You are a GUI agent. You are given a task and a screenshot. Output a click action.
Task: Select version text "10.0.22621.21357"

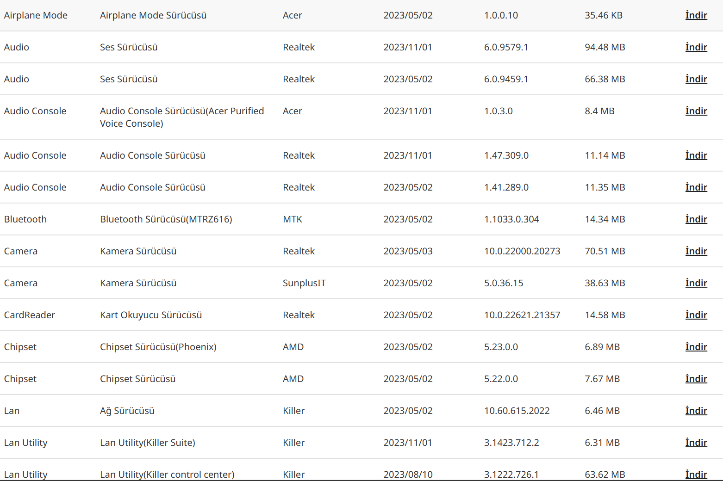522,315
